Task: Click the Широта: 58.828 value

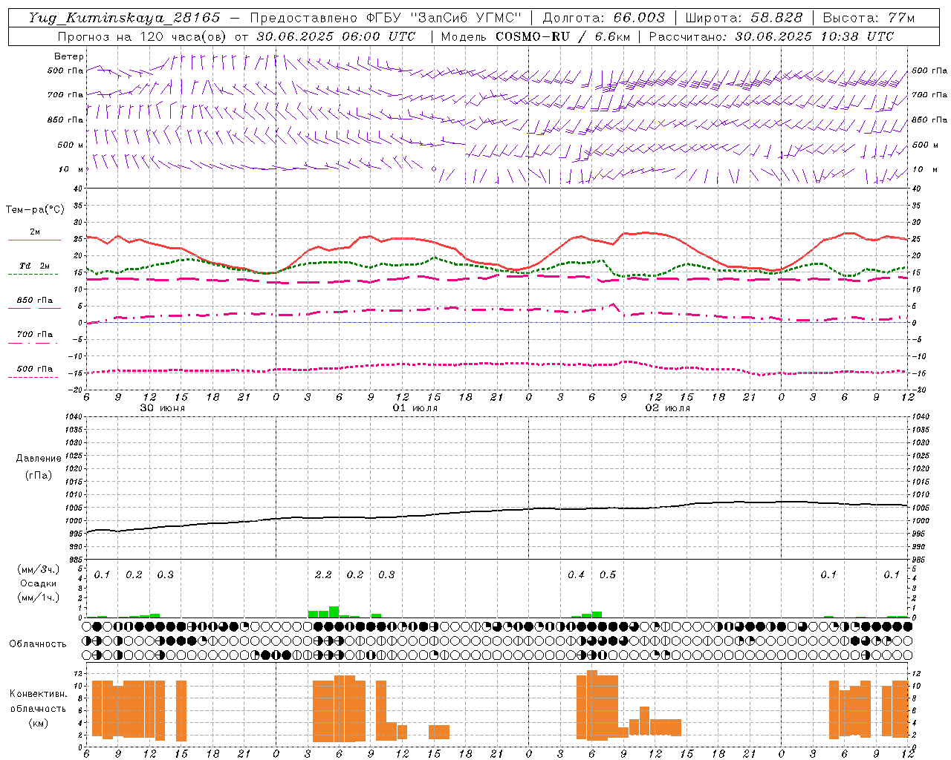Action: pyautogui.click(x=744, y=18)
